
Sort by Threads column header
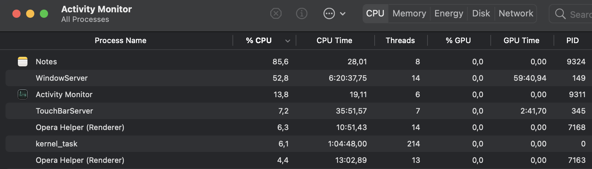[400, 41]
